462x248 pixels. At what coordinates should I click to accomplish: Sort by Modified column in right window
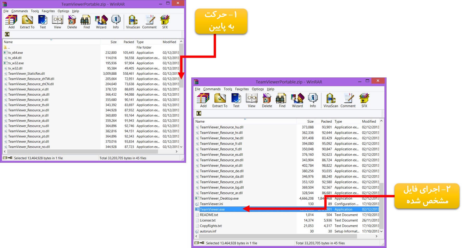pyautogui.click(x=370, y=121)
